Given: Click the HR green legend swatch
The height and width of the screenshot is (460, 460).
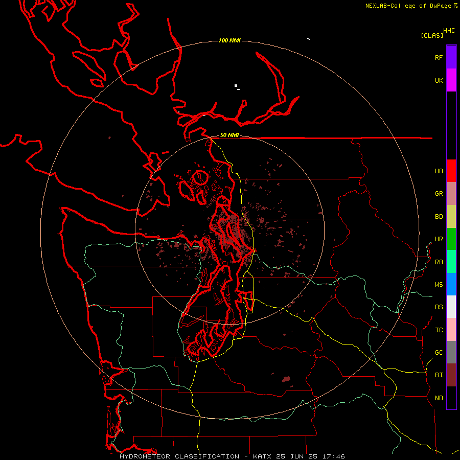Looking at the screenshot, I should 451,239.
